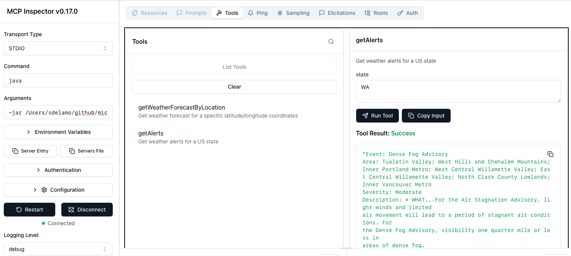The image size is (571, 256).
Task: Open the Logging Level debug dropdown
Action: click(x=58, y=249)
